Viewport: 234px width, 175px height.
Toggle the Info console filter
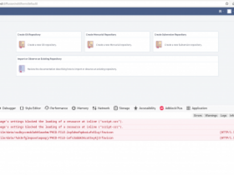[232, 115]
